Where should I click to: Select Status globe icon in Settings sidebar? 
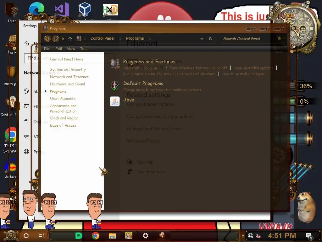coord(26,91)
